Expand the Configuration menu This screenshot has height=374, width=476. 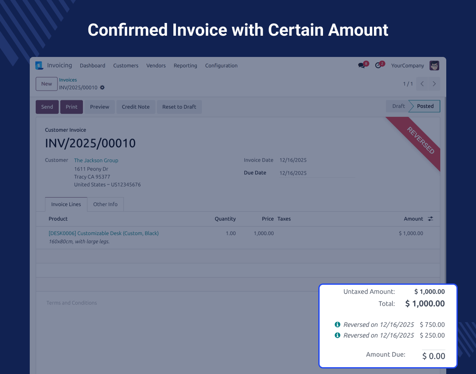221,65
